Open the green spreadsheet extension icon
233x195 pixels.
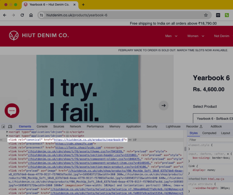point(227,15)
